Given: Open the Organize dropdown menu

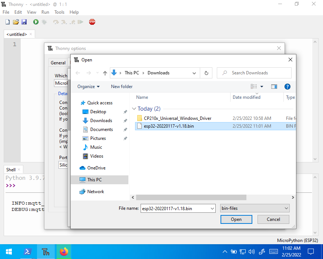Looking at the screenshot, I should coord(88,87).
